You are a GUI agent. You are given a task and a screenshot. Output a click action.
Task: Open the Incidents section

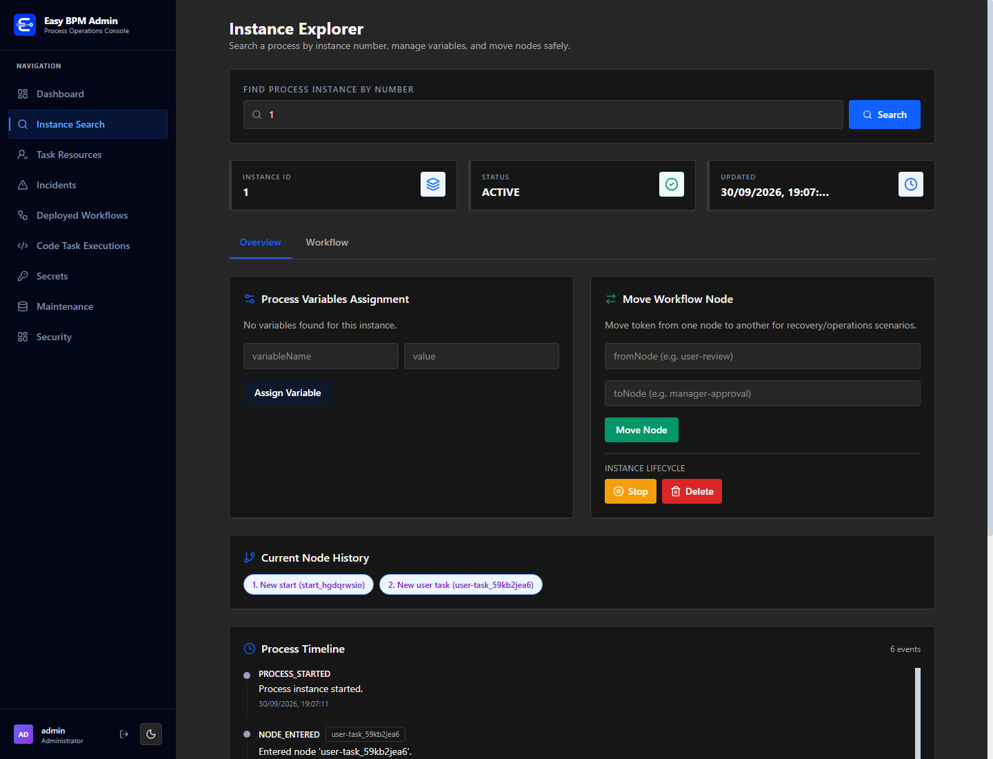click(x=88, y=185)
